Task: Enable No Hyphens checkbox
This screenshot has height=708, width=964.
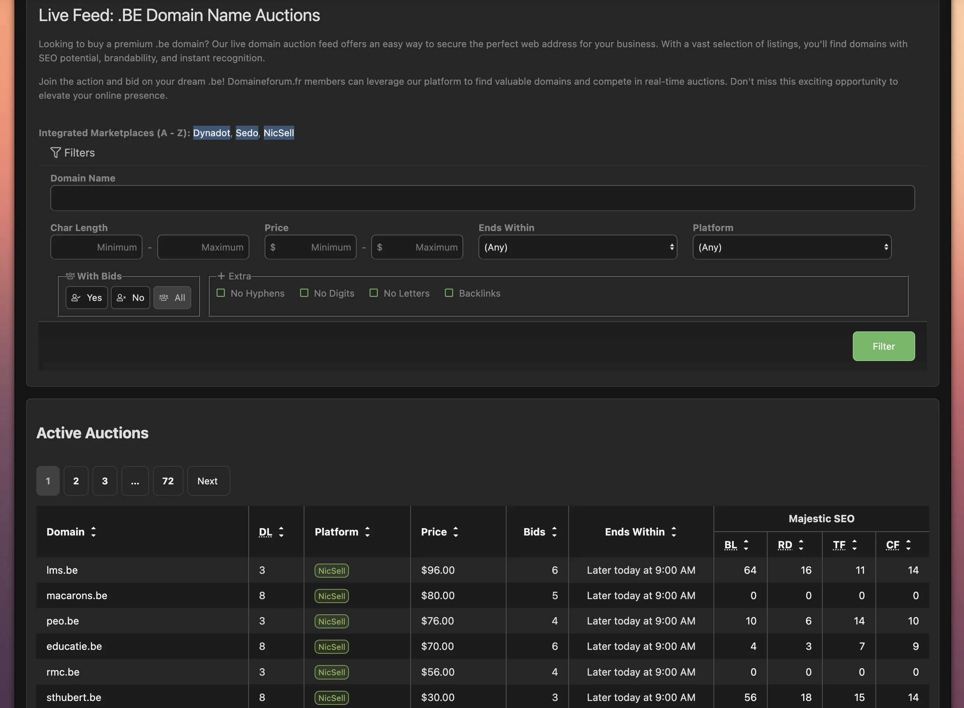Action: point(221,293)
